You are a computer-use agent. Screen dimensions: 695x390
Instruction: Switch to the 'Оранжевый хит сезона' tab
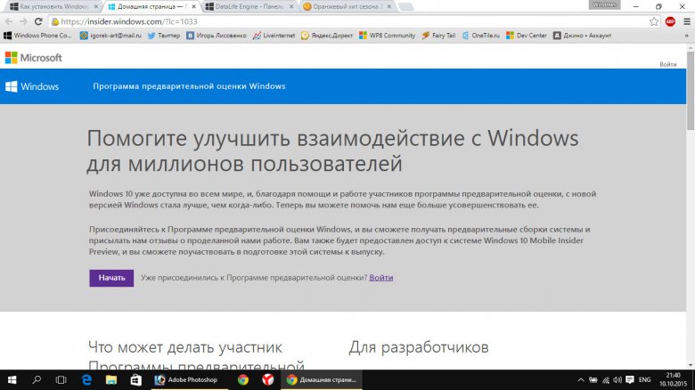pyautogui.click(x=345, y=6)
